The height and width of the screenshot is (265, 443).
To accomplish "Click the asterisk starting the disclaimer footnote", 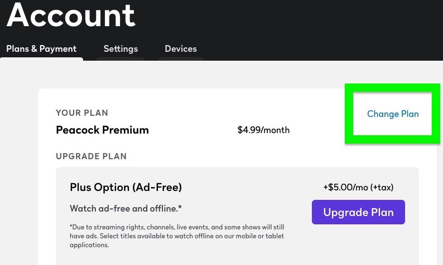I will [x=71, y=227].
